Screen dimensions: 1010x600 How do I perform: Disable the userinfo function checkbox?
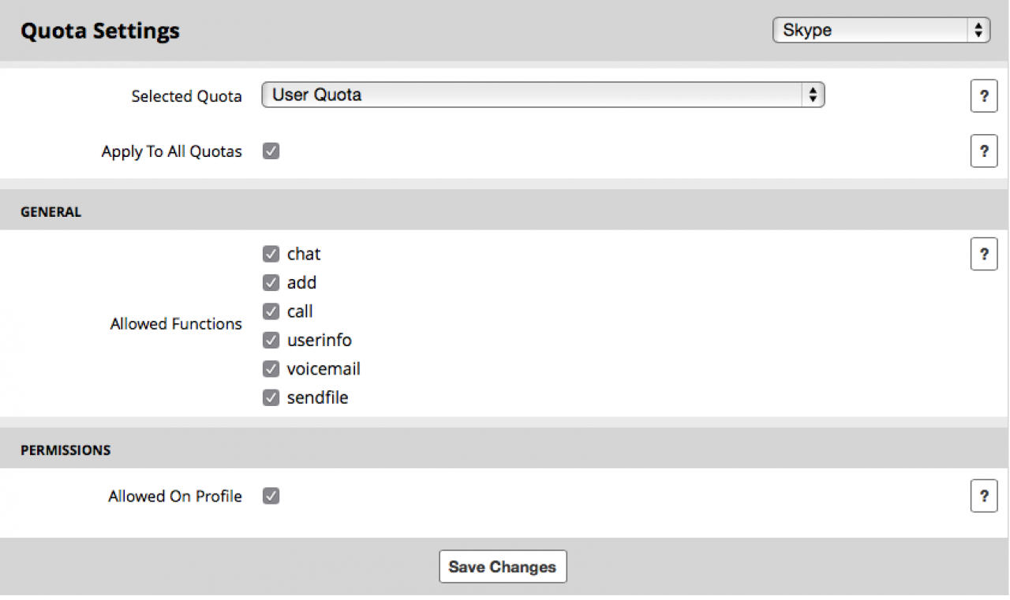(271, 341)
